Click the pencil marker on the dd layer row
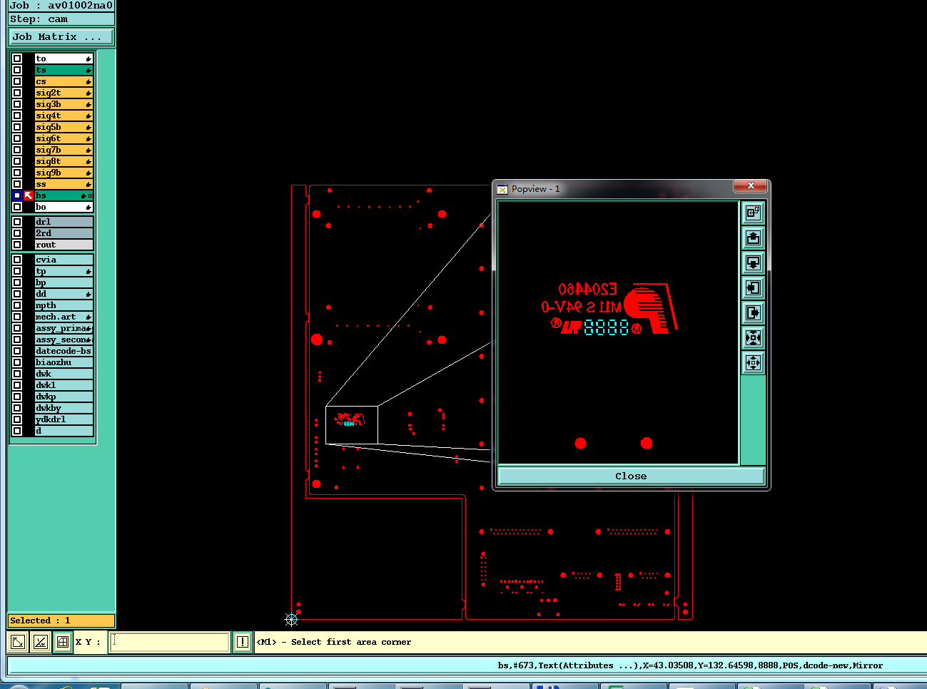The width and height of the screenshot is (927, 689). (x=88, y=294)
